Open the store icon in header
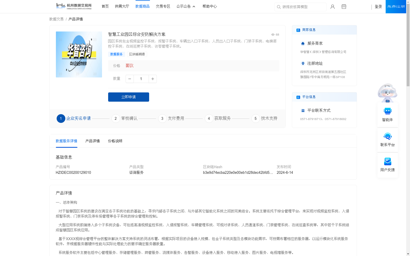The image size is (410, 256). (x=344, y=7)
